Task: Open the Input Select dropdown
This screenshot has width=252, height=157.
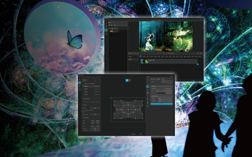Action: point(95,128)
